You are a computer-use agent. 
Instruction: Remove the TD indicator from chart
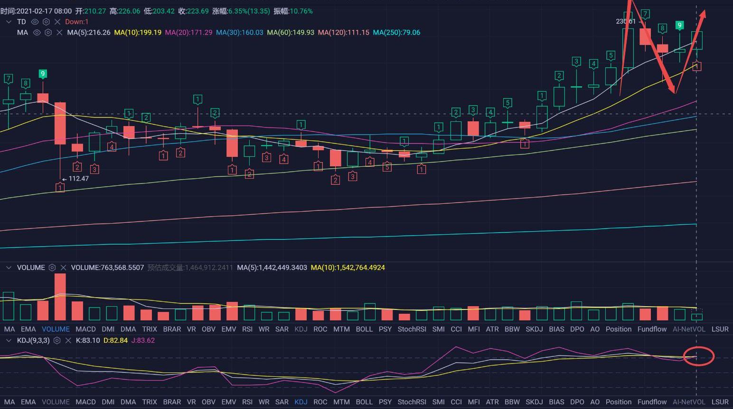coord(57,22)
